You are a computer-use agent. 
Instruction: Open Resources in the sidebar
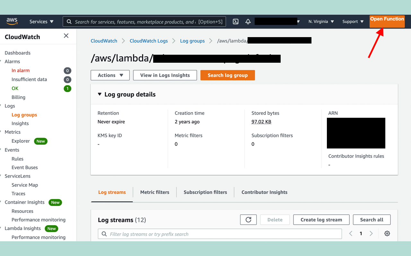pos(22,211)
